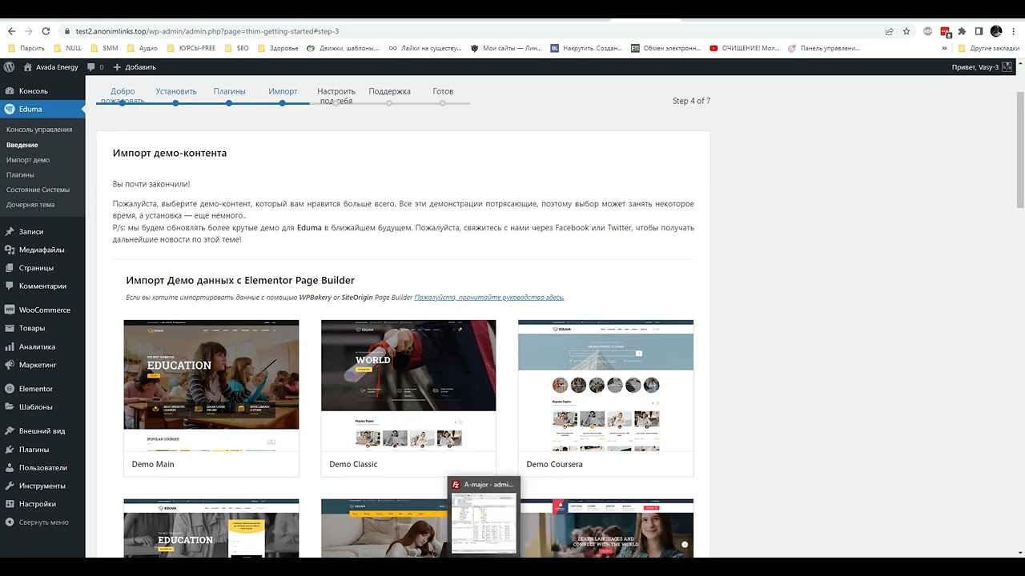Click the WordPress logo in admin bar

click(x=10, y=67)
